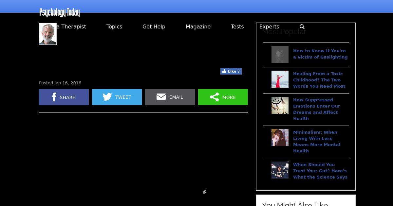The image size is (393, 206).
Task: Go to the Psychology Today logo home
Action: (x=60, y=12)
